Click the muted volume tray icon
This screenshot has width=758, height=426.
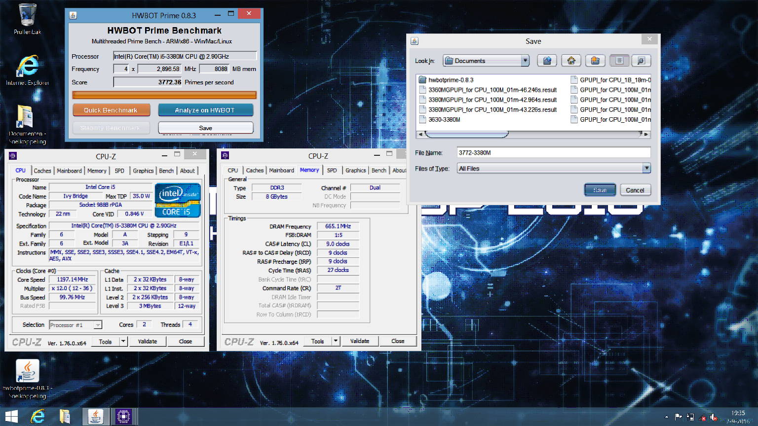pyautogui.click(x=713, y=418)
